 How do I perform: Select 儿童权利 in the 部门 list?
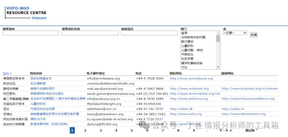pos(187,46)
